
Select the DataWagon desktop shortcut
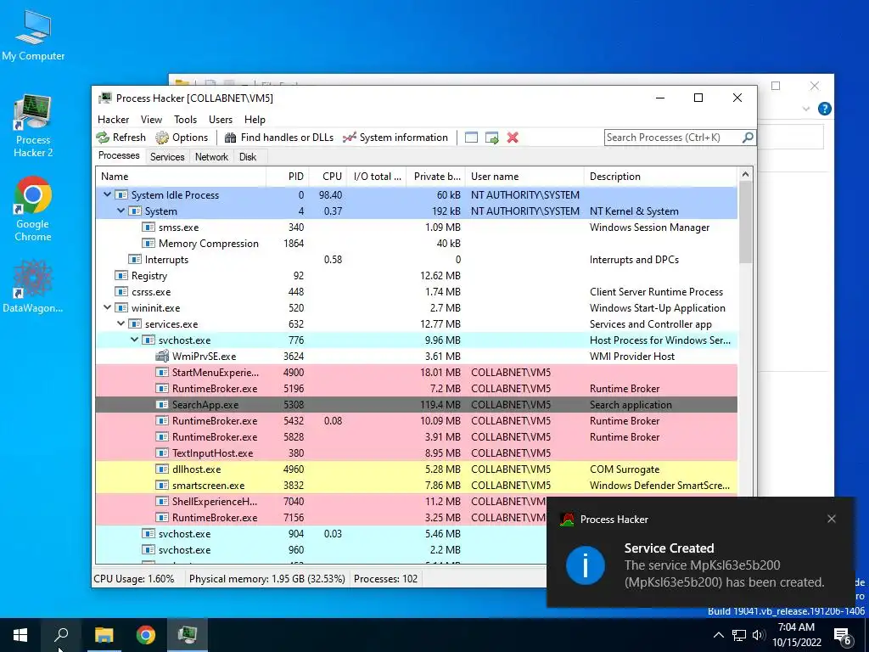coord(33,287)
